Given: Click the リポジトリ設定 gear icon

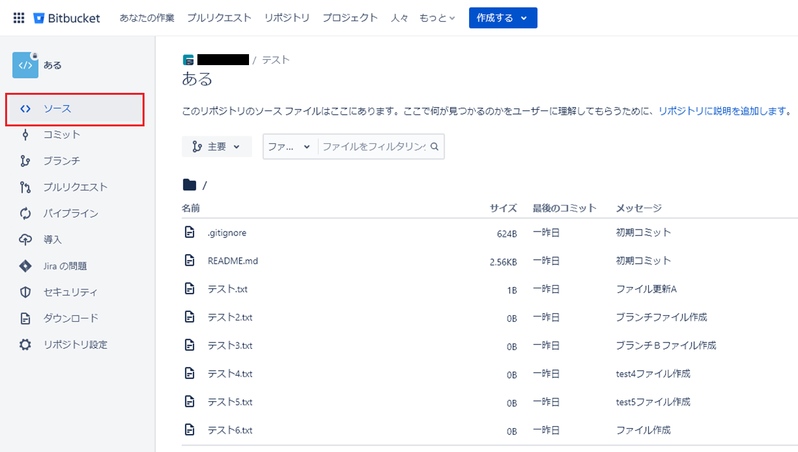Looking at the screenshot, I should pyautogui.click(x=25, y=344).
